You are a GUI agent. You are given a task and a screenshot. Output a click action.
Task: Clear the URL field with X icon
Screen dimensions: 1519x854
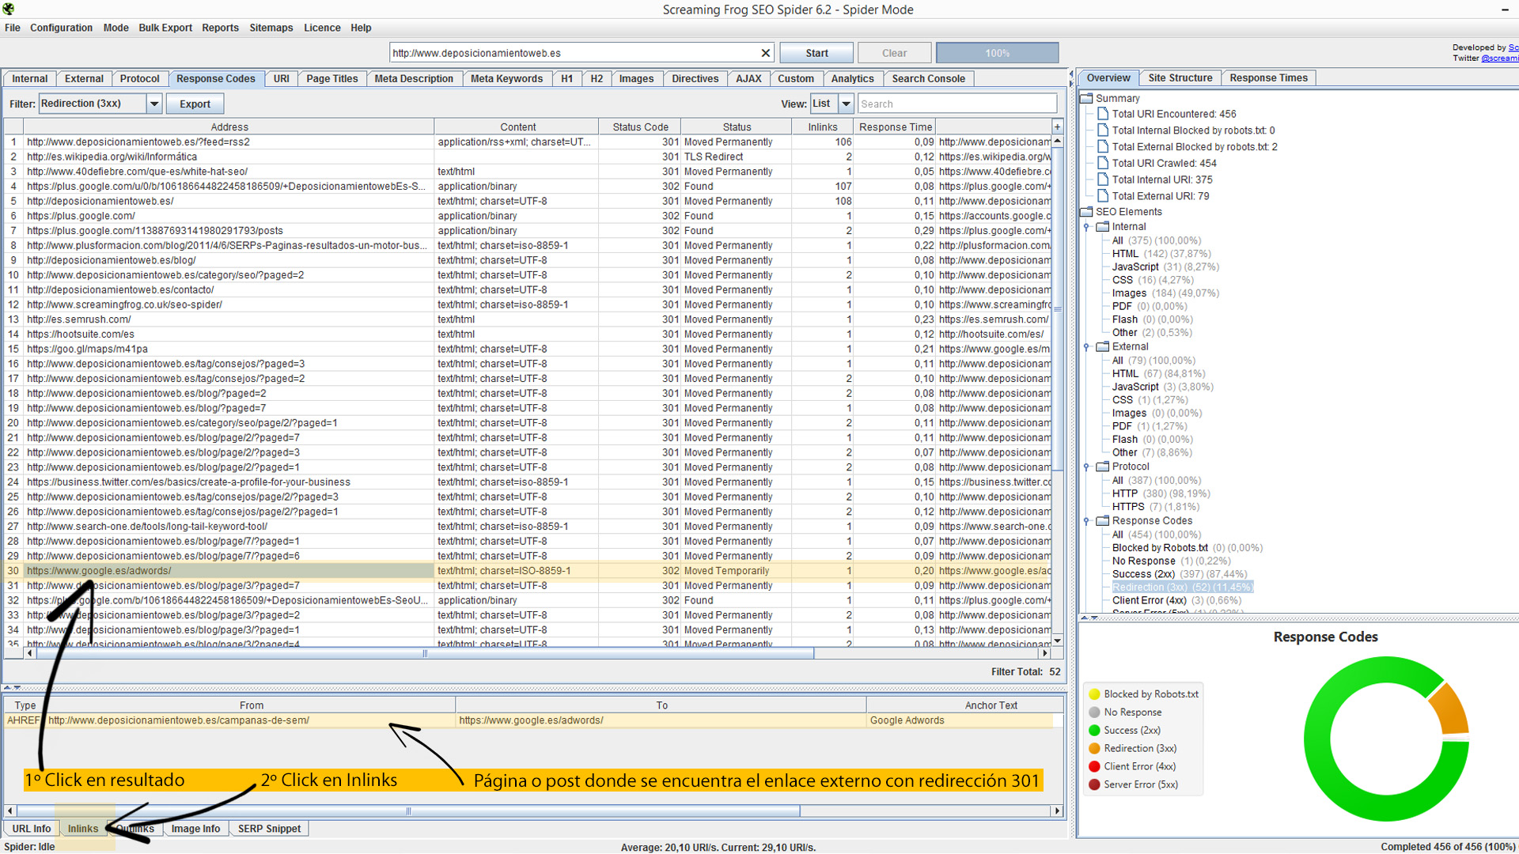pyautogui.click(x=765, y=53)
